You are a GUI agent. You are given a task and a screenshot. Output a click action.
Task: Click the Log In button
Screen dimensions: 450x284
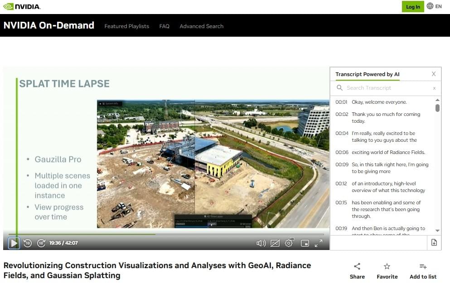413,7
